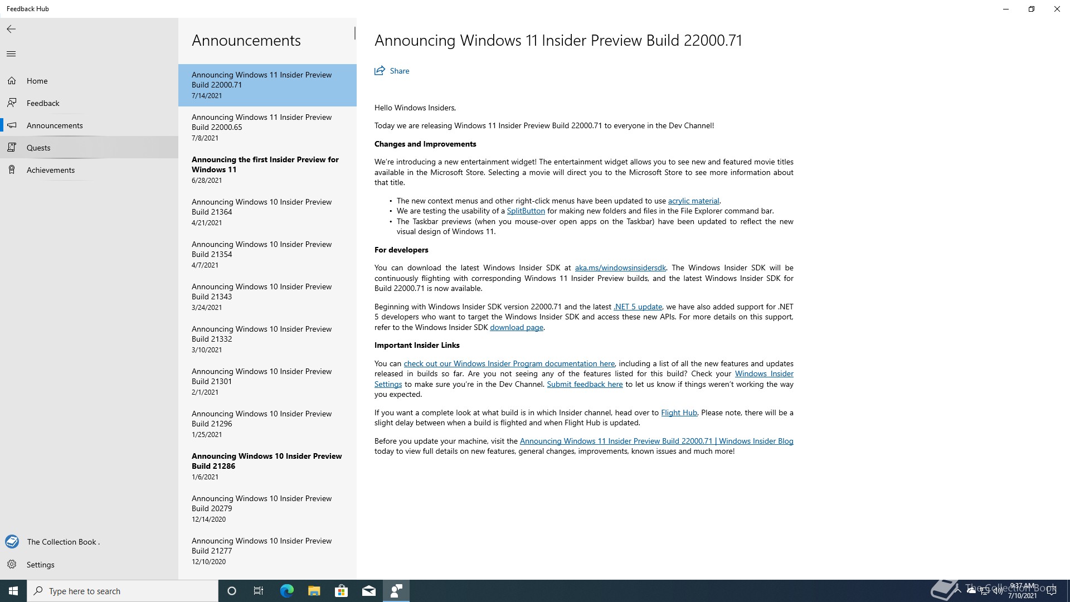Select Build 21301 announcement
This screenshot has height=602, width=1070.
[x=267, y=382]
